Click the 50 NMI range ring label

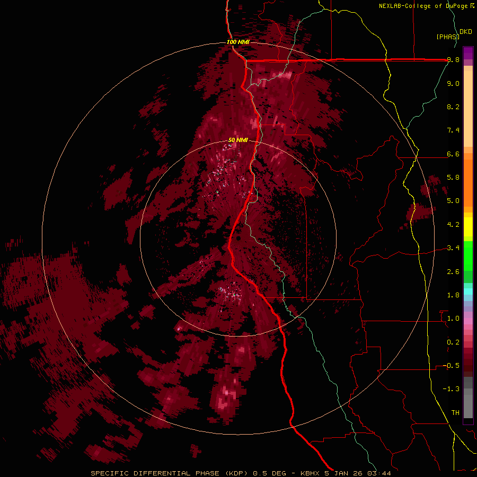[238, 140]
